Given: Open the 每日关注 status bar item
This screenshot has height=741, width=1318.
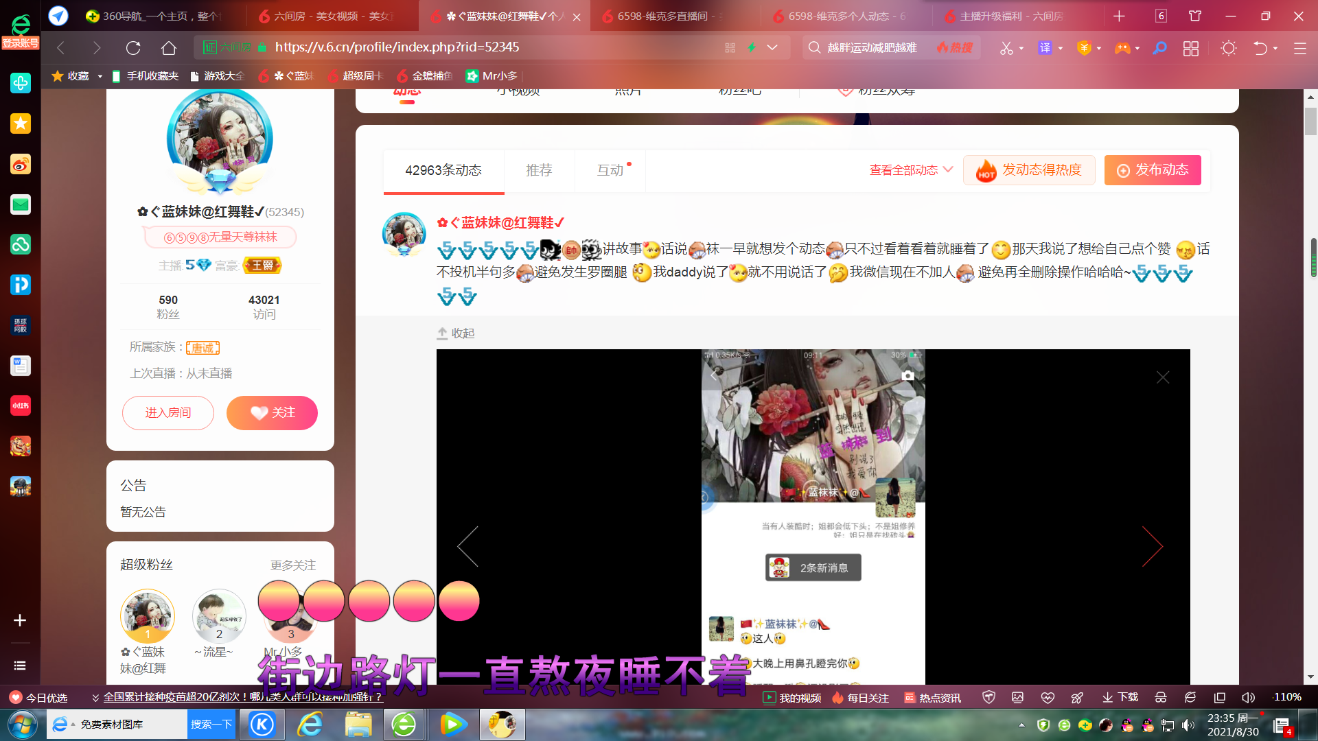Looking at the screenshot, I should click(860, 697).
